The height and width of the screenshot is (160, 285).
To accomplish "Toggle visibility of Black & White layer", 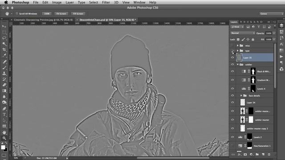I will (232, 71).
